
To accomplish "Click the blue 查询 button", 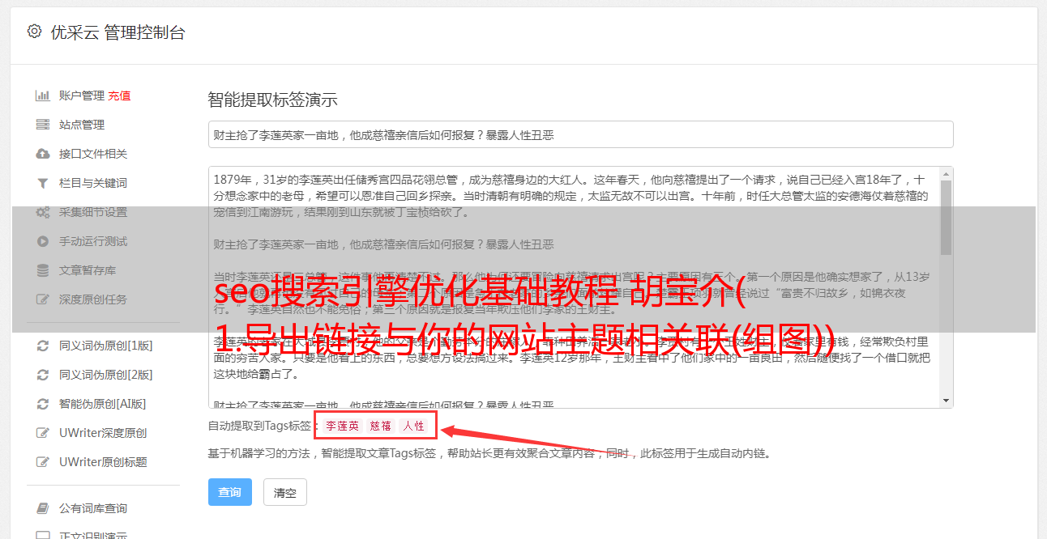I will [230, 492].
